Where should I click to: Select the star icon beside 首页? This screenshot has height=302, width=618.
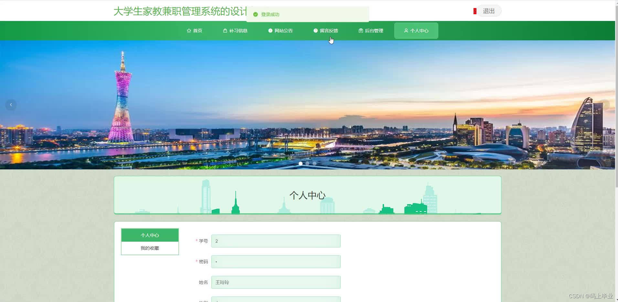(189, 31)
